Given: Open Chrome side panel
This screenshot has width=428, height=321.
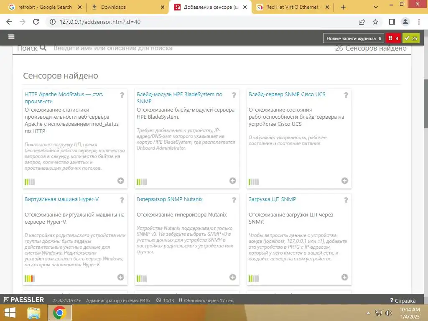Looking at the screenshot, I should click(x=392, y=22).
